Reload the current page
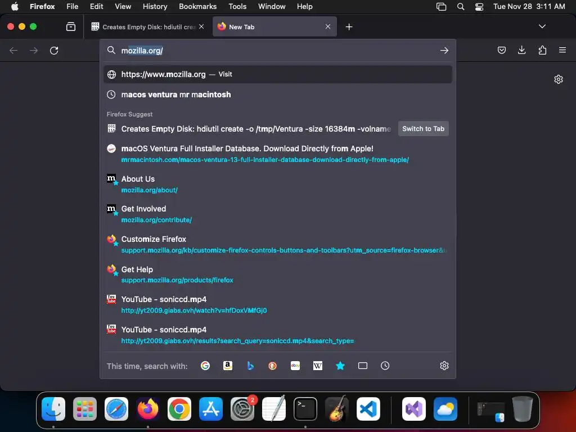Viewport: 576px width, 432px height. pos(54,50)
